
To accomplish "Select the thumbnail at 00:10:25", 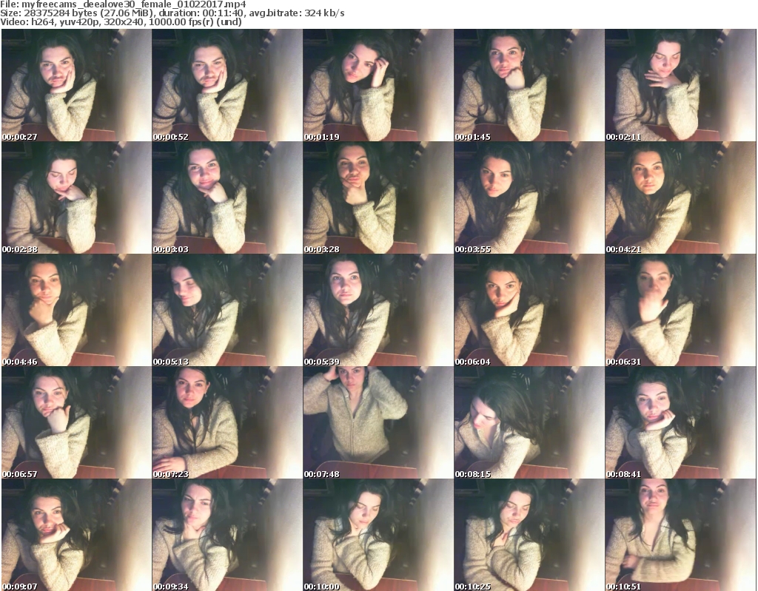I will (x=529, y=535).
